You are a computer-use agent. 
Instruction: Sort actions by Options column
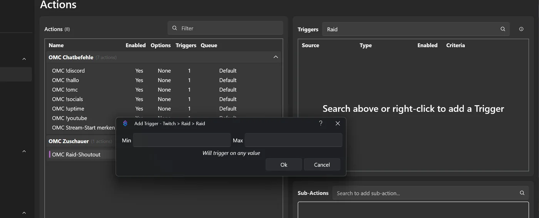[161, 45]
